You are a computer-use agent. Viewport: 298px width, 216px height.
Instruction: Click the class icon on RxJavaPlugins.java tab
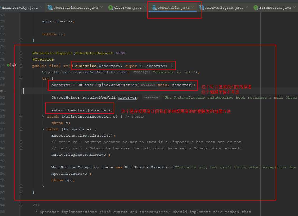[x=201, y=7]
